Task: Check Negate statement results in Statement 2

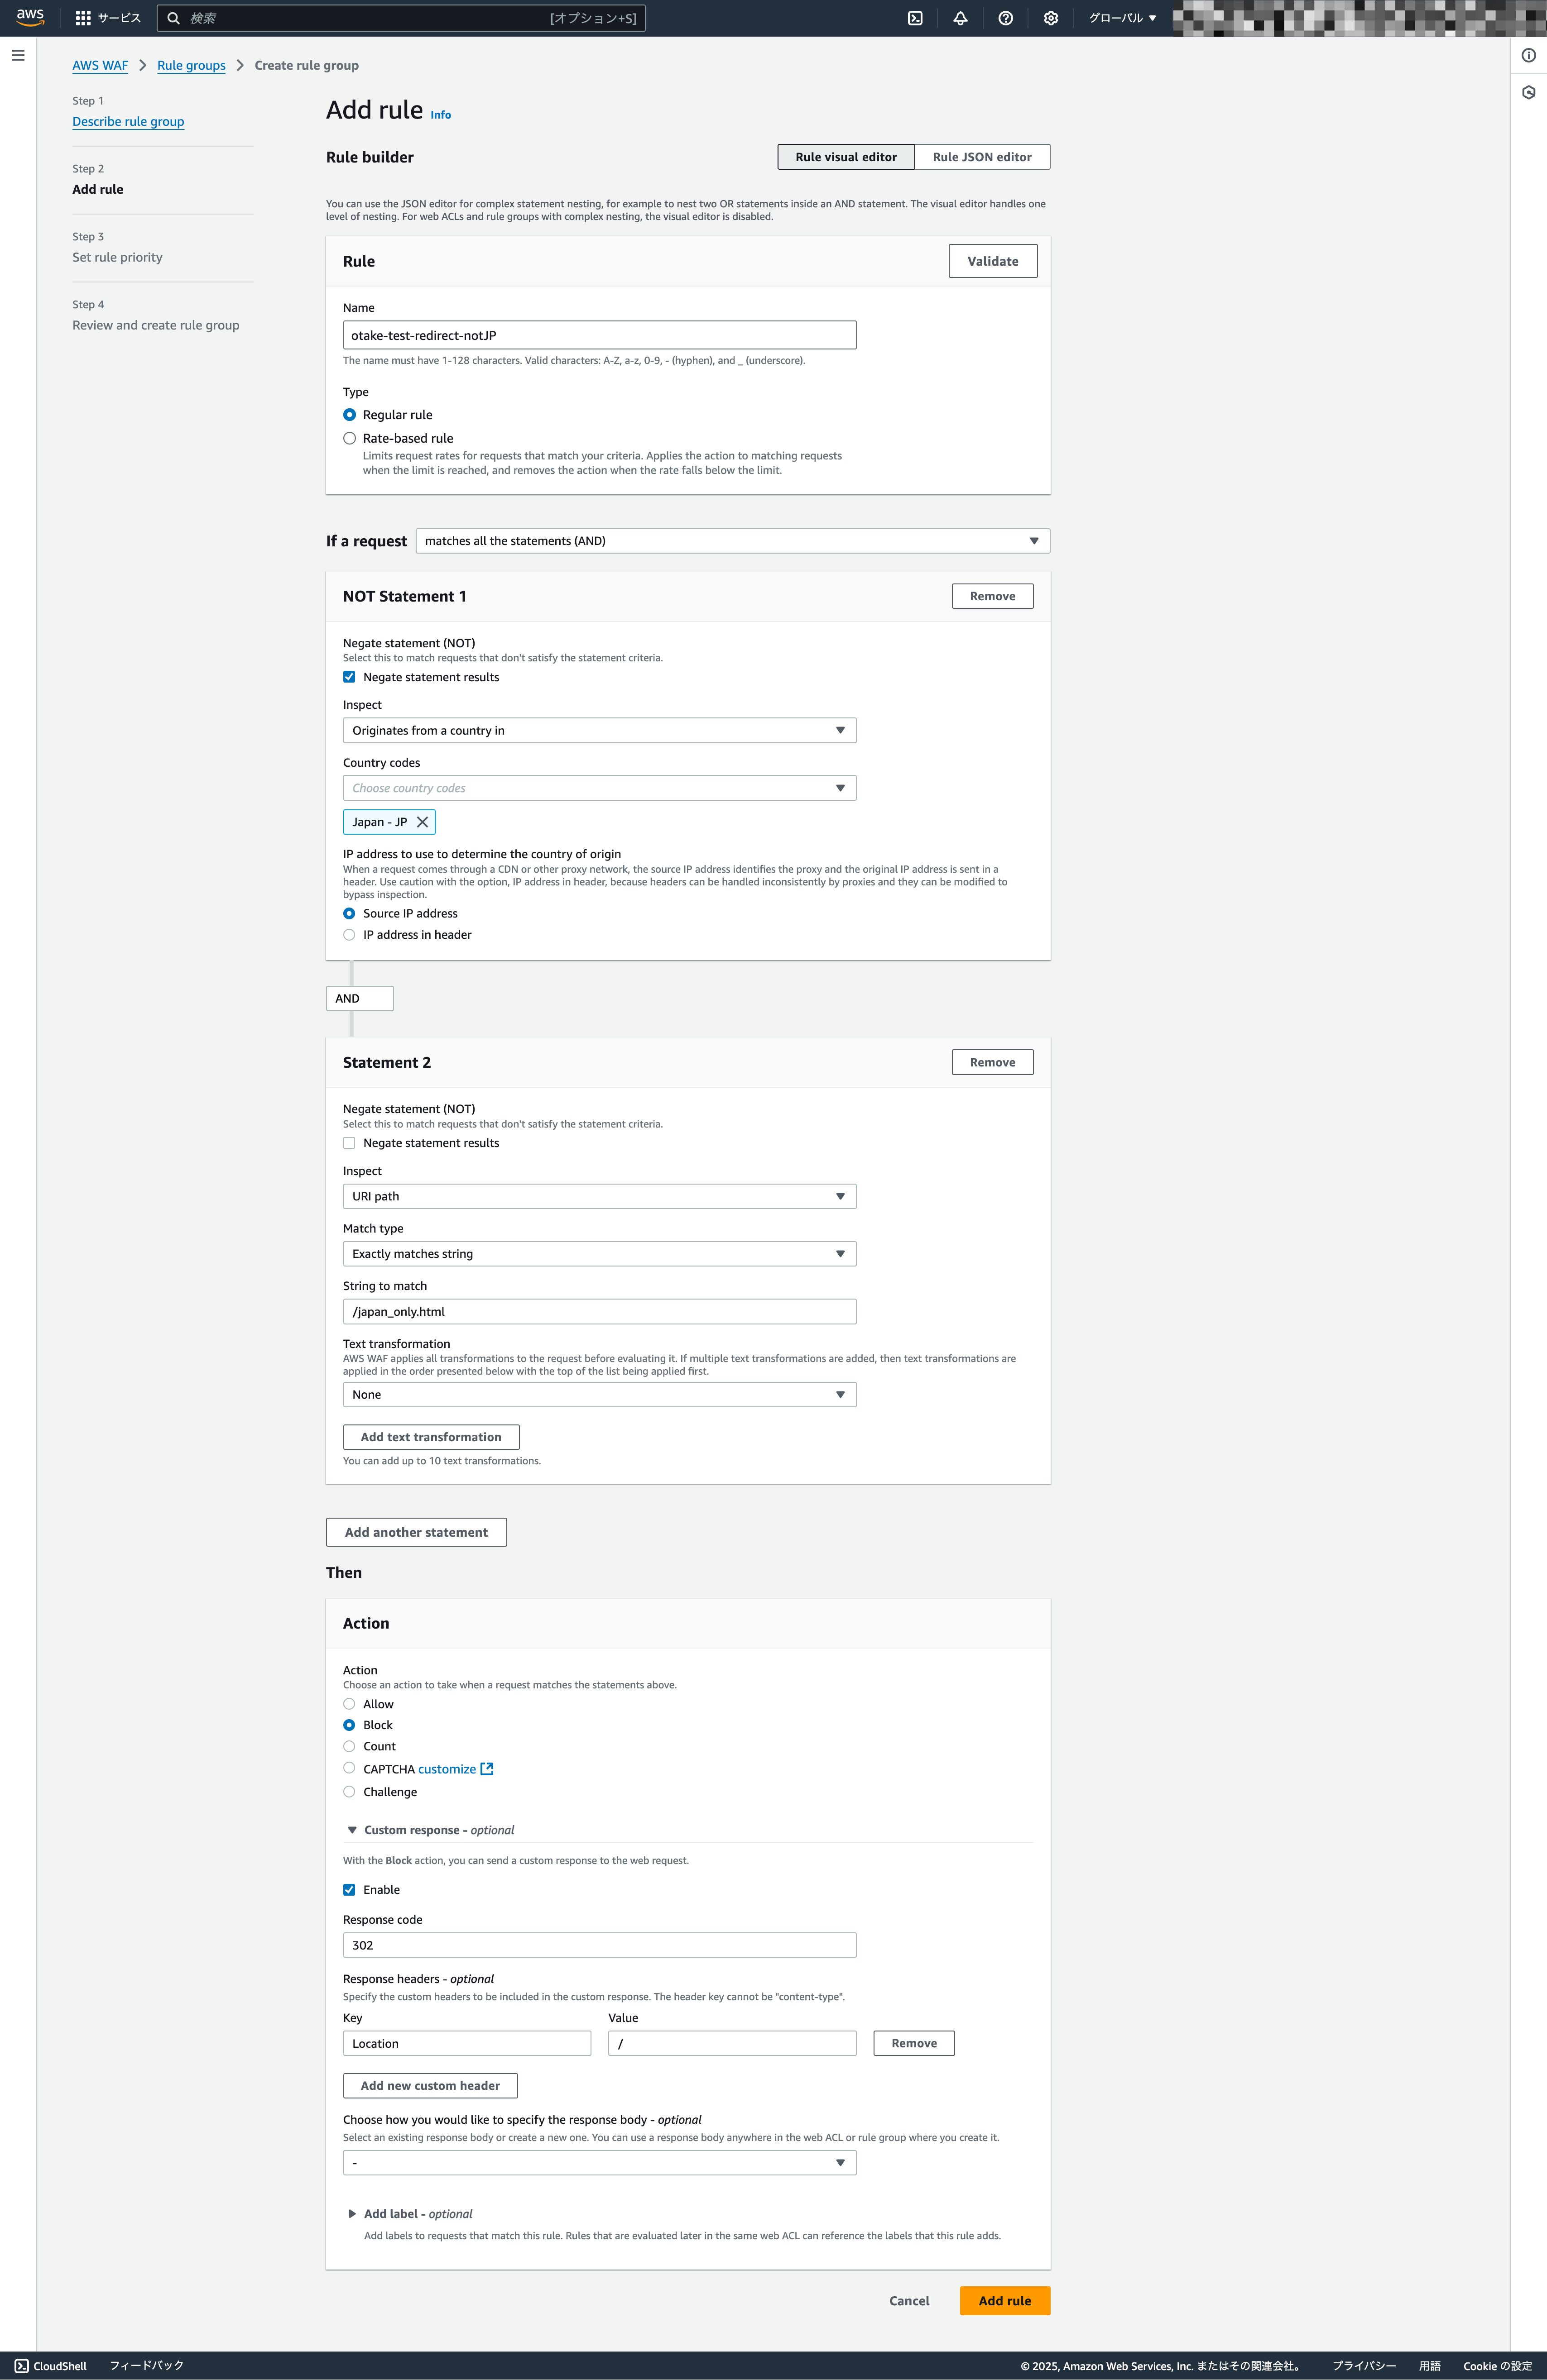Action: [349, 1143]
